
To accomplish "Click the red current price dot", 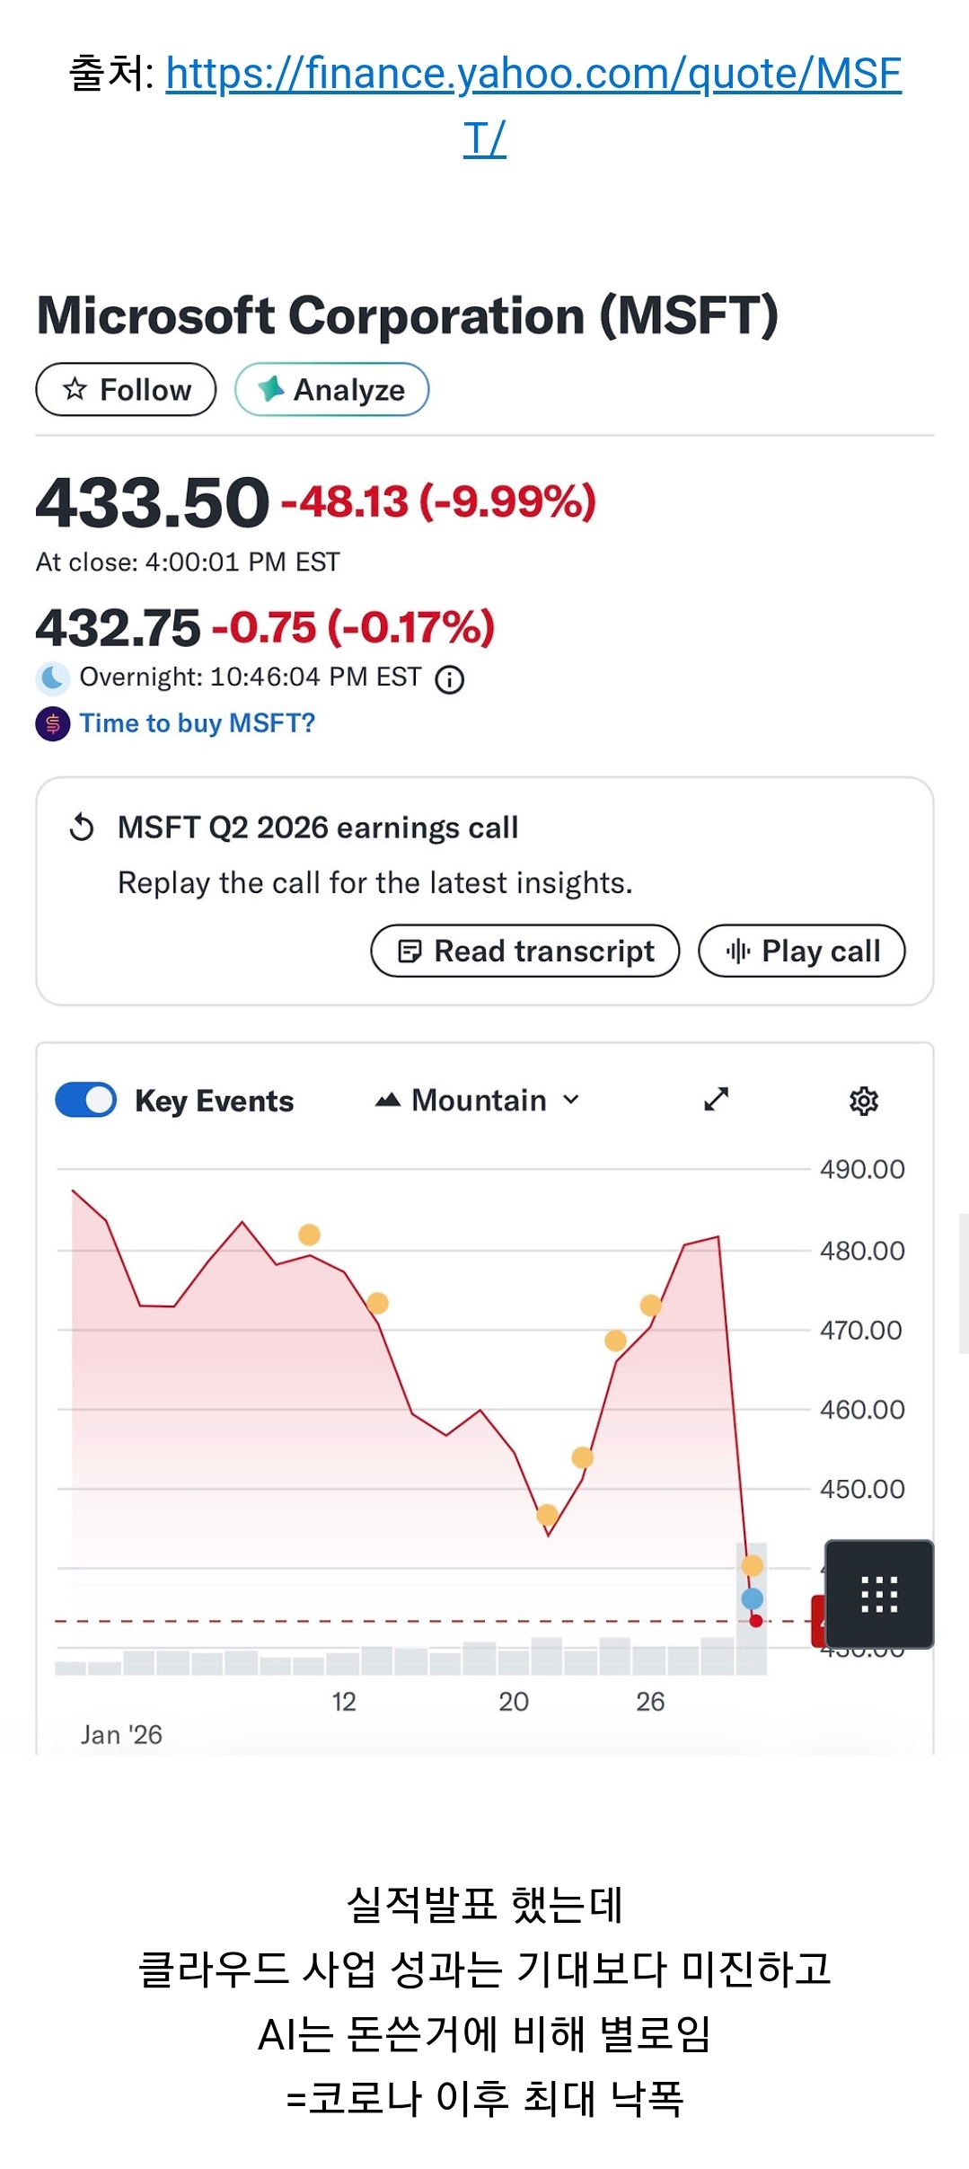I will (x=756, y=1621).
